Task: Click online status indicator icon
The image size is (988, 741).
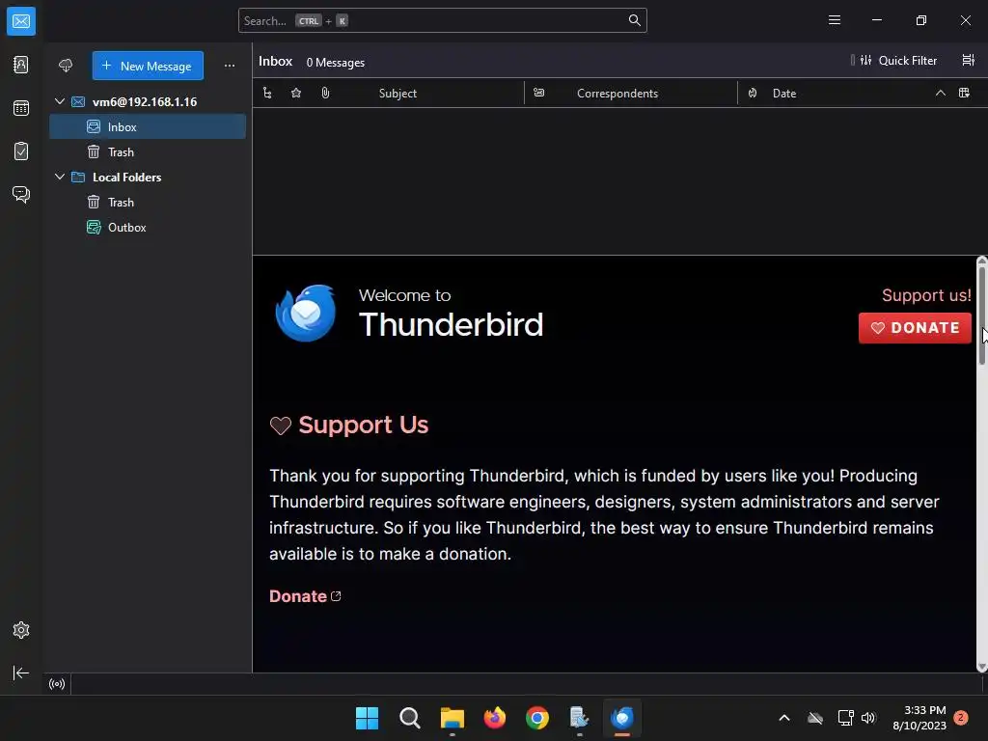Action: (x=57, y=684)
